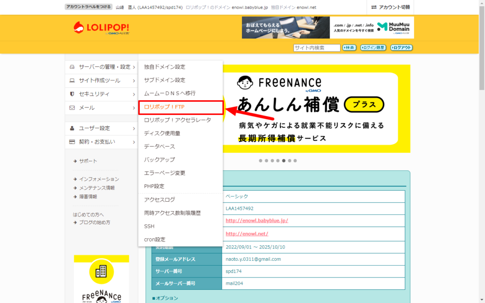Click the アカウント切替 switch icon

pos(374,7)
